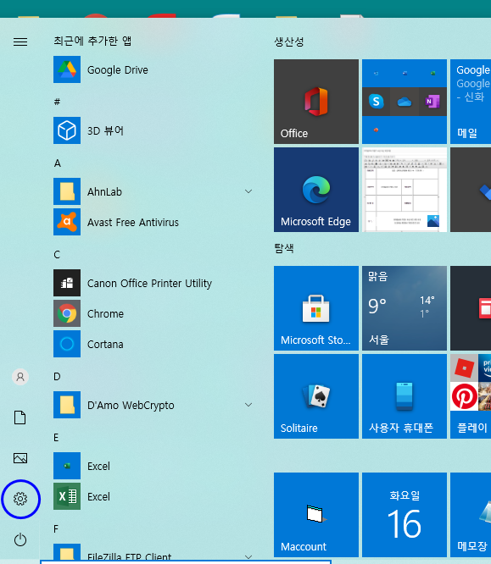Viewport: 491px width, 564px height.
Task: Jump to letter A section header
Action: coord(58,163)
